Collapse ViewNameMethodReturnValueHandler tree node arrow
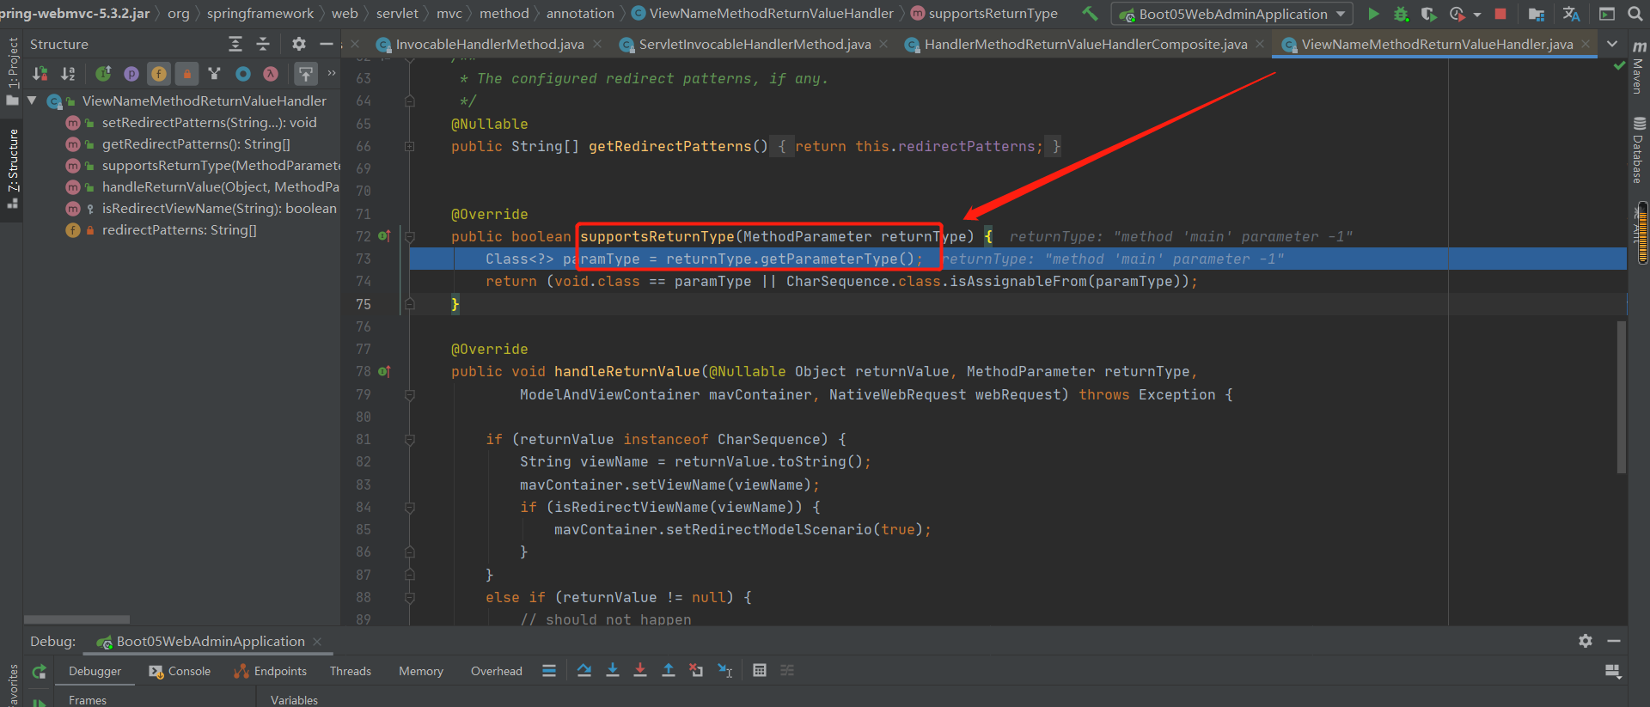 [32, 101]
